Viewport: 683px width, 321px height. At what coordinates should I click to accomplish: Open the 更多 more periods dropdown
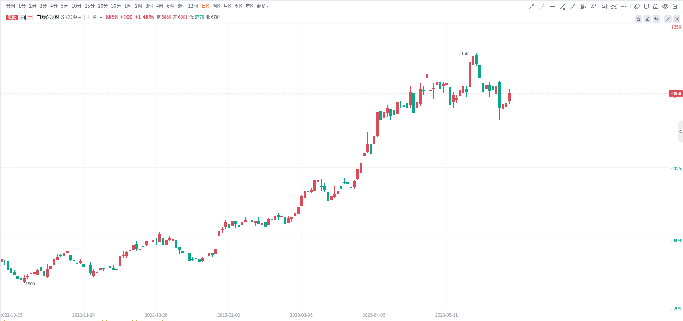(x=262, y=6)
